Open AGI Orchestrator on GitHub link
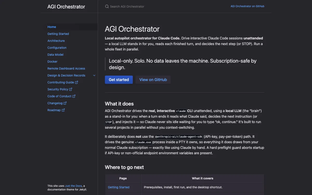Image resolution: width=312 pixels, height=195 pixels. tap(247, 6)
